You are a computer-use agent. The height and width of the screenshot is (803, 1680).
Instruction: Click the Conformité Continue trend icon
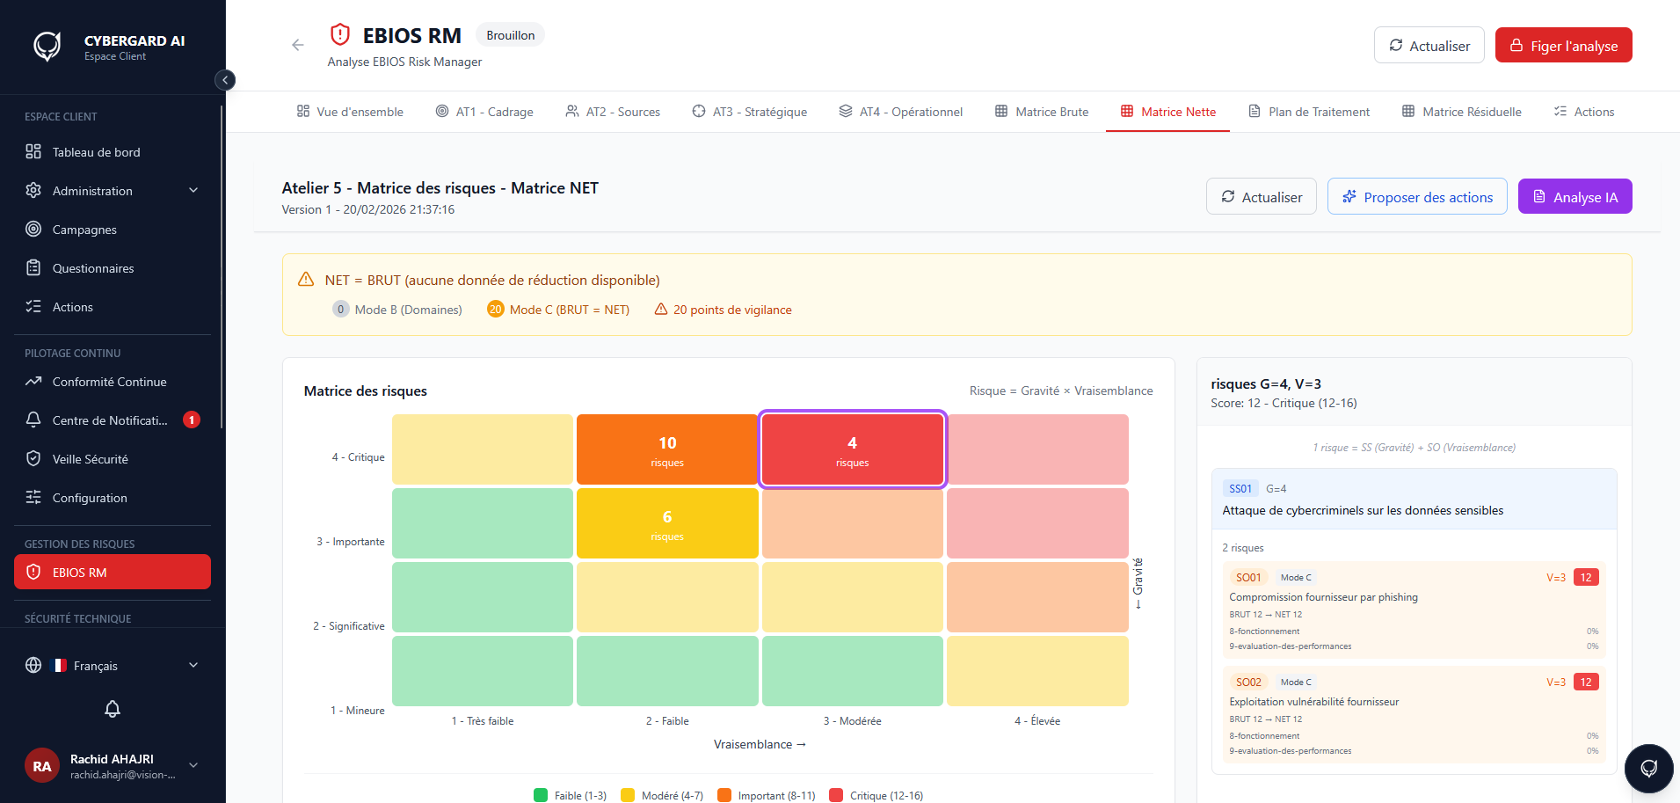pos(33,381)
